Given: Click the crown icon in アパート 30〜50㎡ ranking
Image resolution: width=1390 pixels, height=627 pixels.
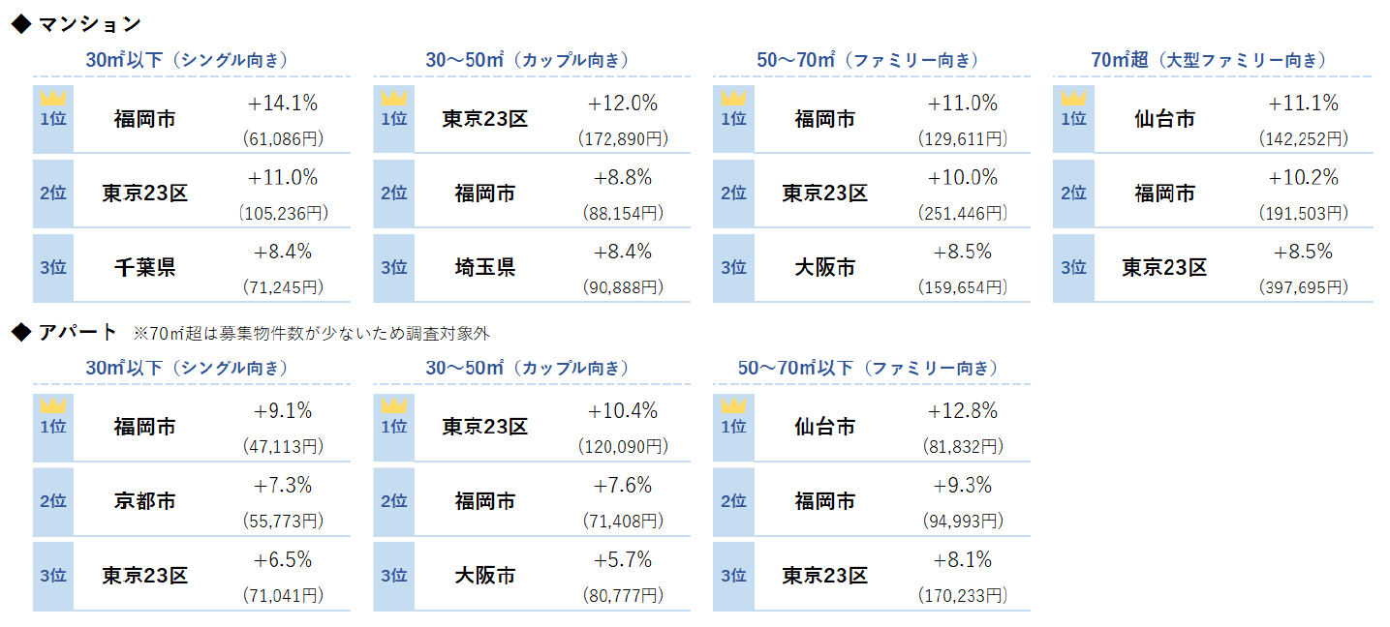Looking at the screenshot, I should click(393, 406).
